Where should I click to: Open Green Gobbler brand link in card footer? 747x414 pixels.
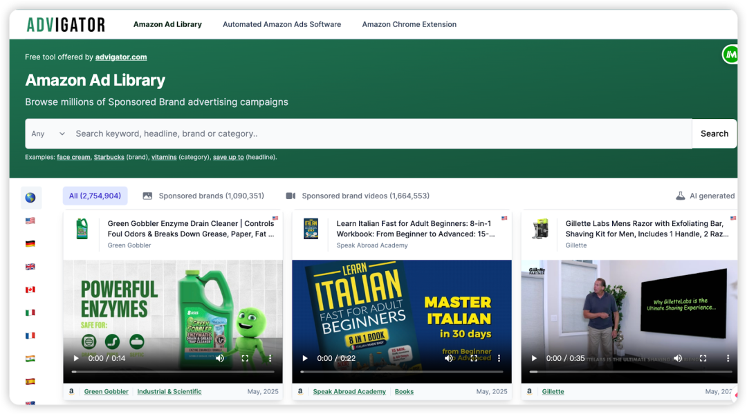point(107,392)
